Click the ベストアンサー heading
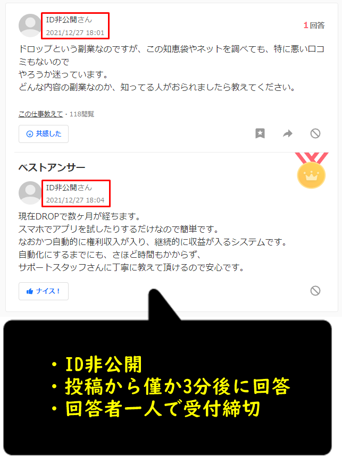 tap(52, 167)
